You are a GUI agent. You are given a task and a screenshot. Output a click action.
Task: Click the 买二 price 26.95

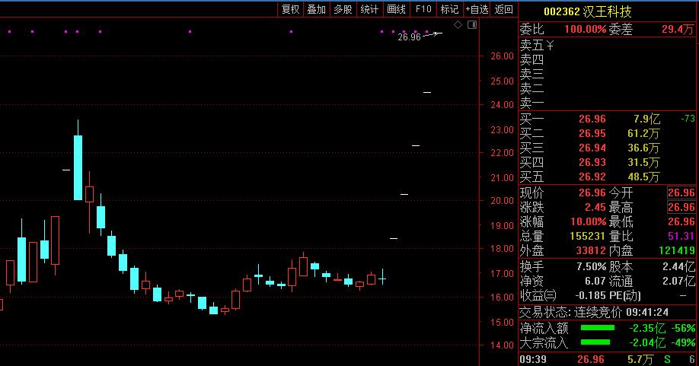coord(592,134)
